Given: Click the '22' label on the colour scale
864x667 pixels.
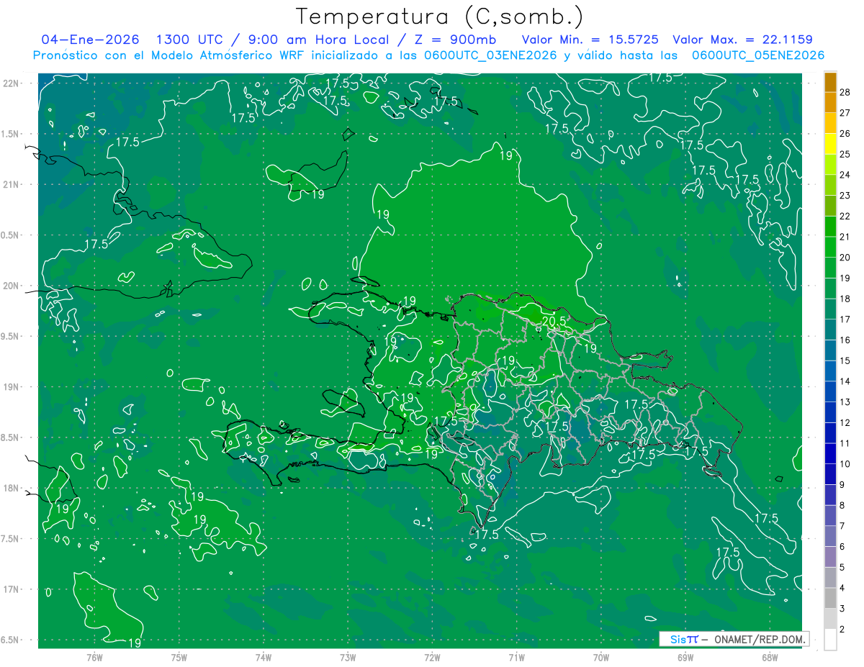Looking at the screenshot, I should 845,217.
